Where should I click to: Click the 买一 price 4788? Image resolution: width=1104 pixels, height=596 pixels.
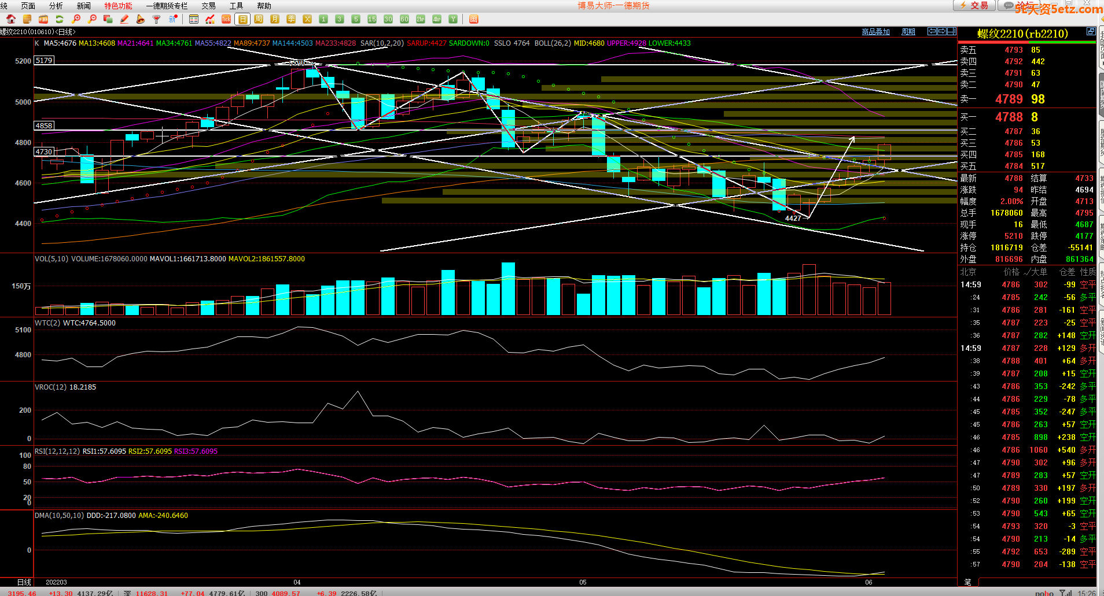click(1009, 117)
